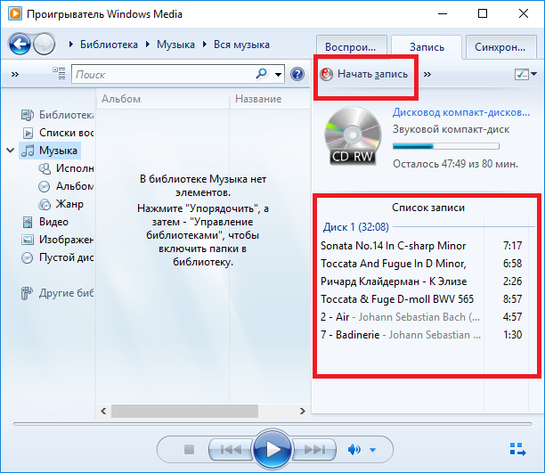Screen dimensions: 545x473
Task: Click the Звуковой компакт-диск label
Action: (451, 129)
